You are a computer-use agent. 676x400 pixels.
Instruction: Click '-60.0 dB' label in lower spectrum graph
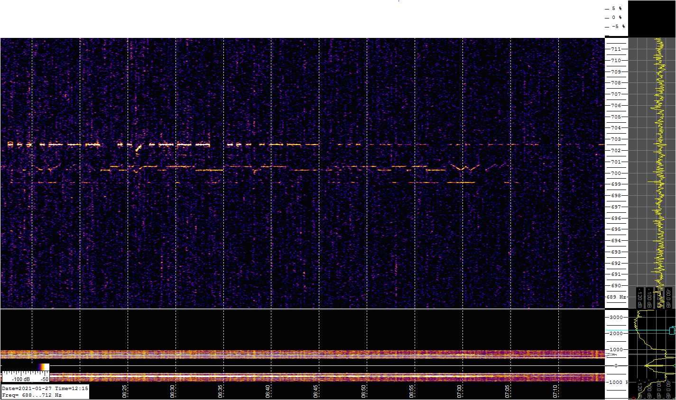tap(668, 389)
